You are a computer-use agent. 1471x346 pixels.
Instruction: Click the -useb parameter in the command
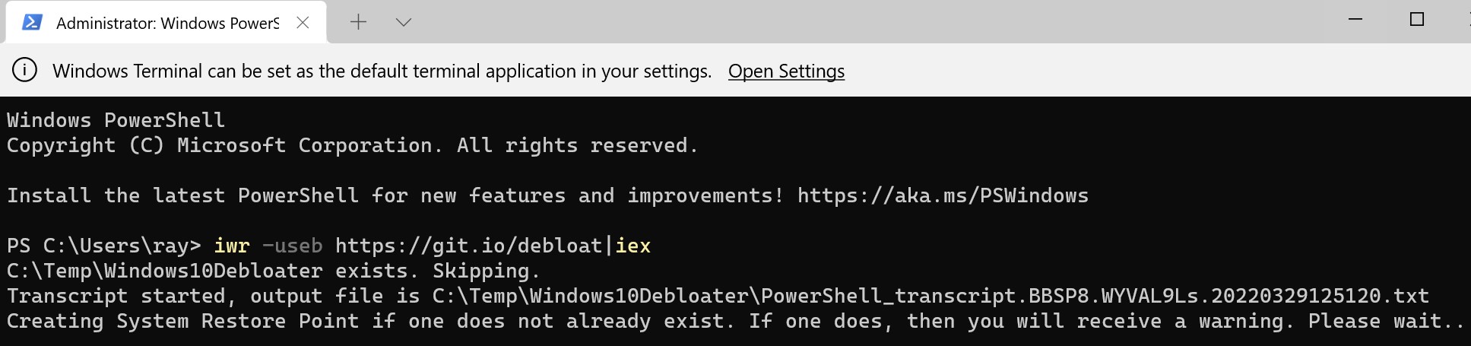[292, 246]
